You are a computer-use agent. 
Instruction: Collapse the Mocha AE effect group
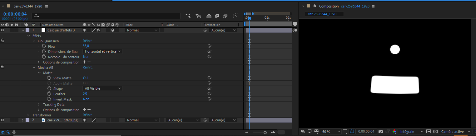(34, 67)
